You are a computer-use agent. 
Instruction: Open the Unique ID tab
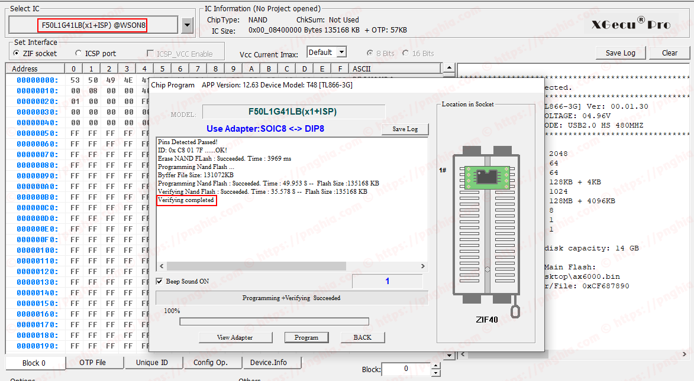click(152, 363)
